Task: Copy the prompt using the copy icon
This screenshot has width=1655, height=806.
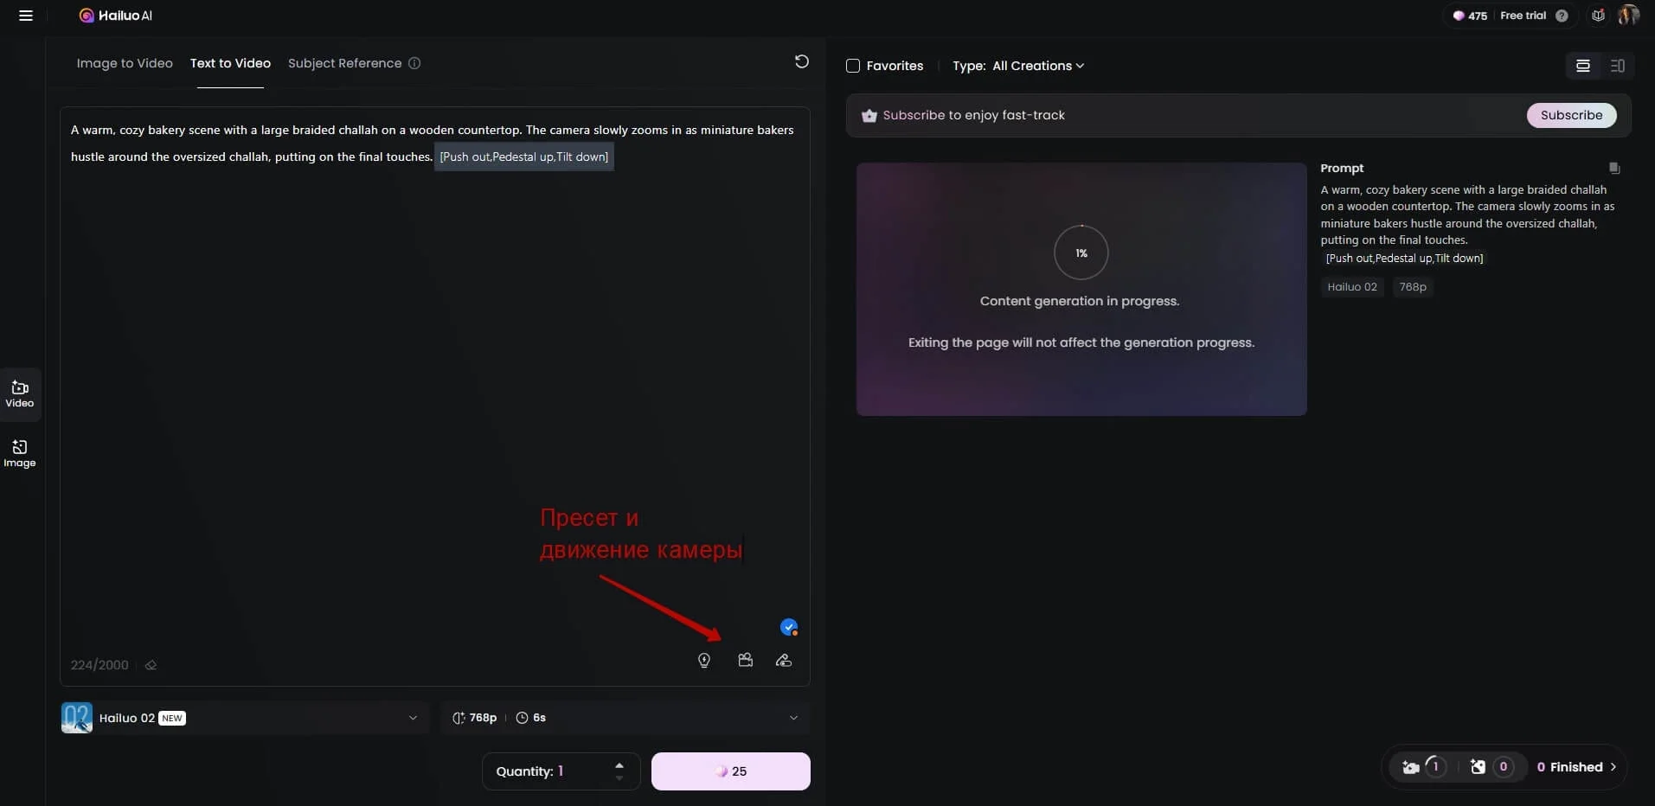Action: pyautogui.click(x=1613, y=169)
